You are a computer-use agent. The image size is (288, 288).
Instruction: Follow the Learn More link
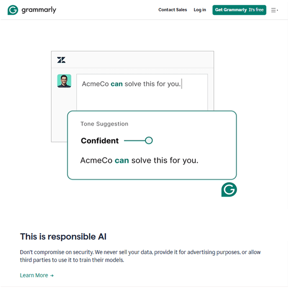pos(34,275)
